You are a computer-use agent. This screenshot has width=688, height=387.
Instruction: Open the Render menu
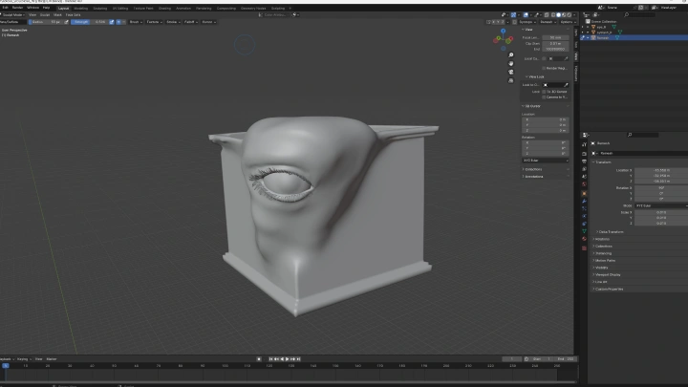point(17,8)
